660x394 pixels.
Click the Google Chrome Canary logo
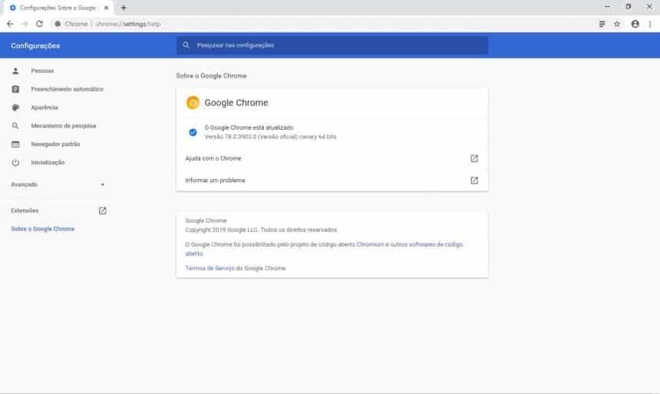pos(193,102)
